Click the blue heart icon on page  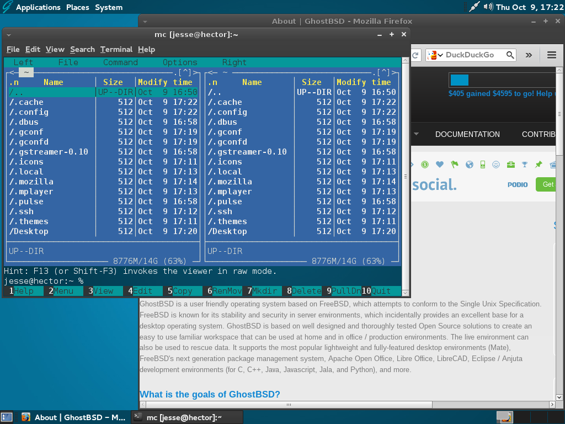(440, 165)
